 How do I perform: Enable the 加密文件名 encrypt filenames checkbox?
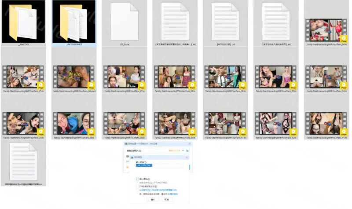point(138,183)
